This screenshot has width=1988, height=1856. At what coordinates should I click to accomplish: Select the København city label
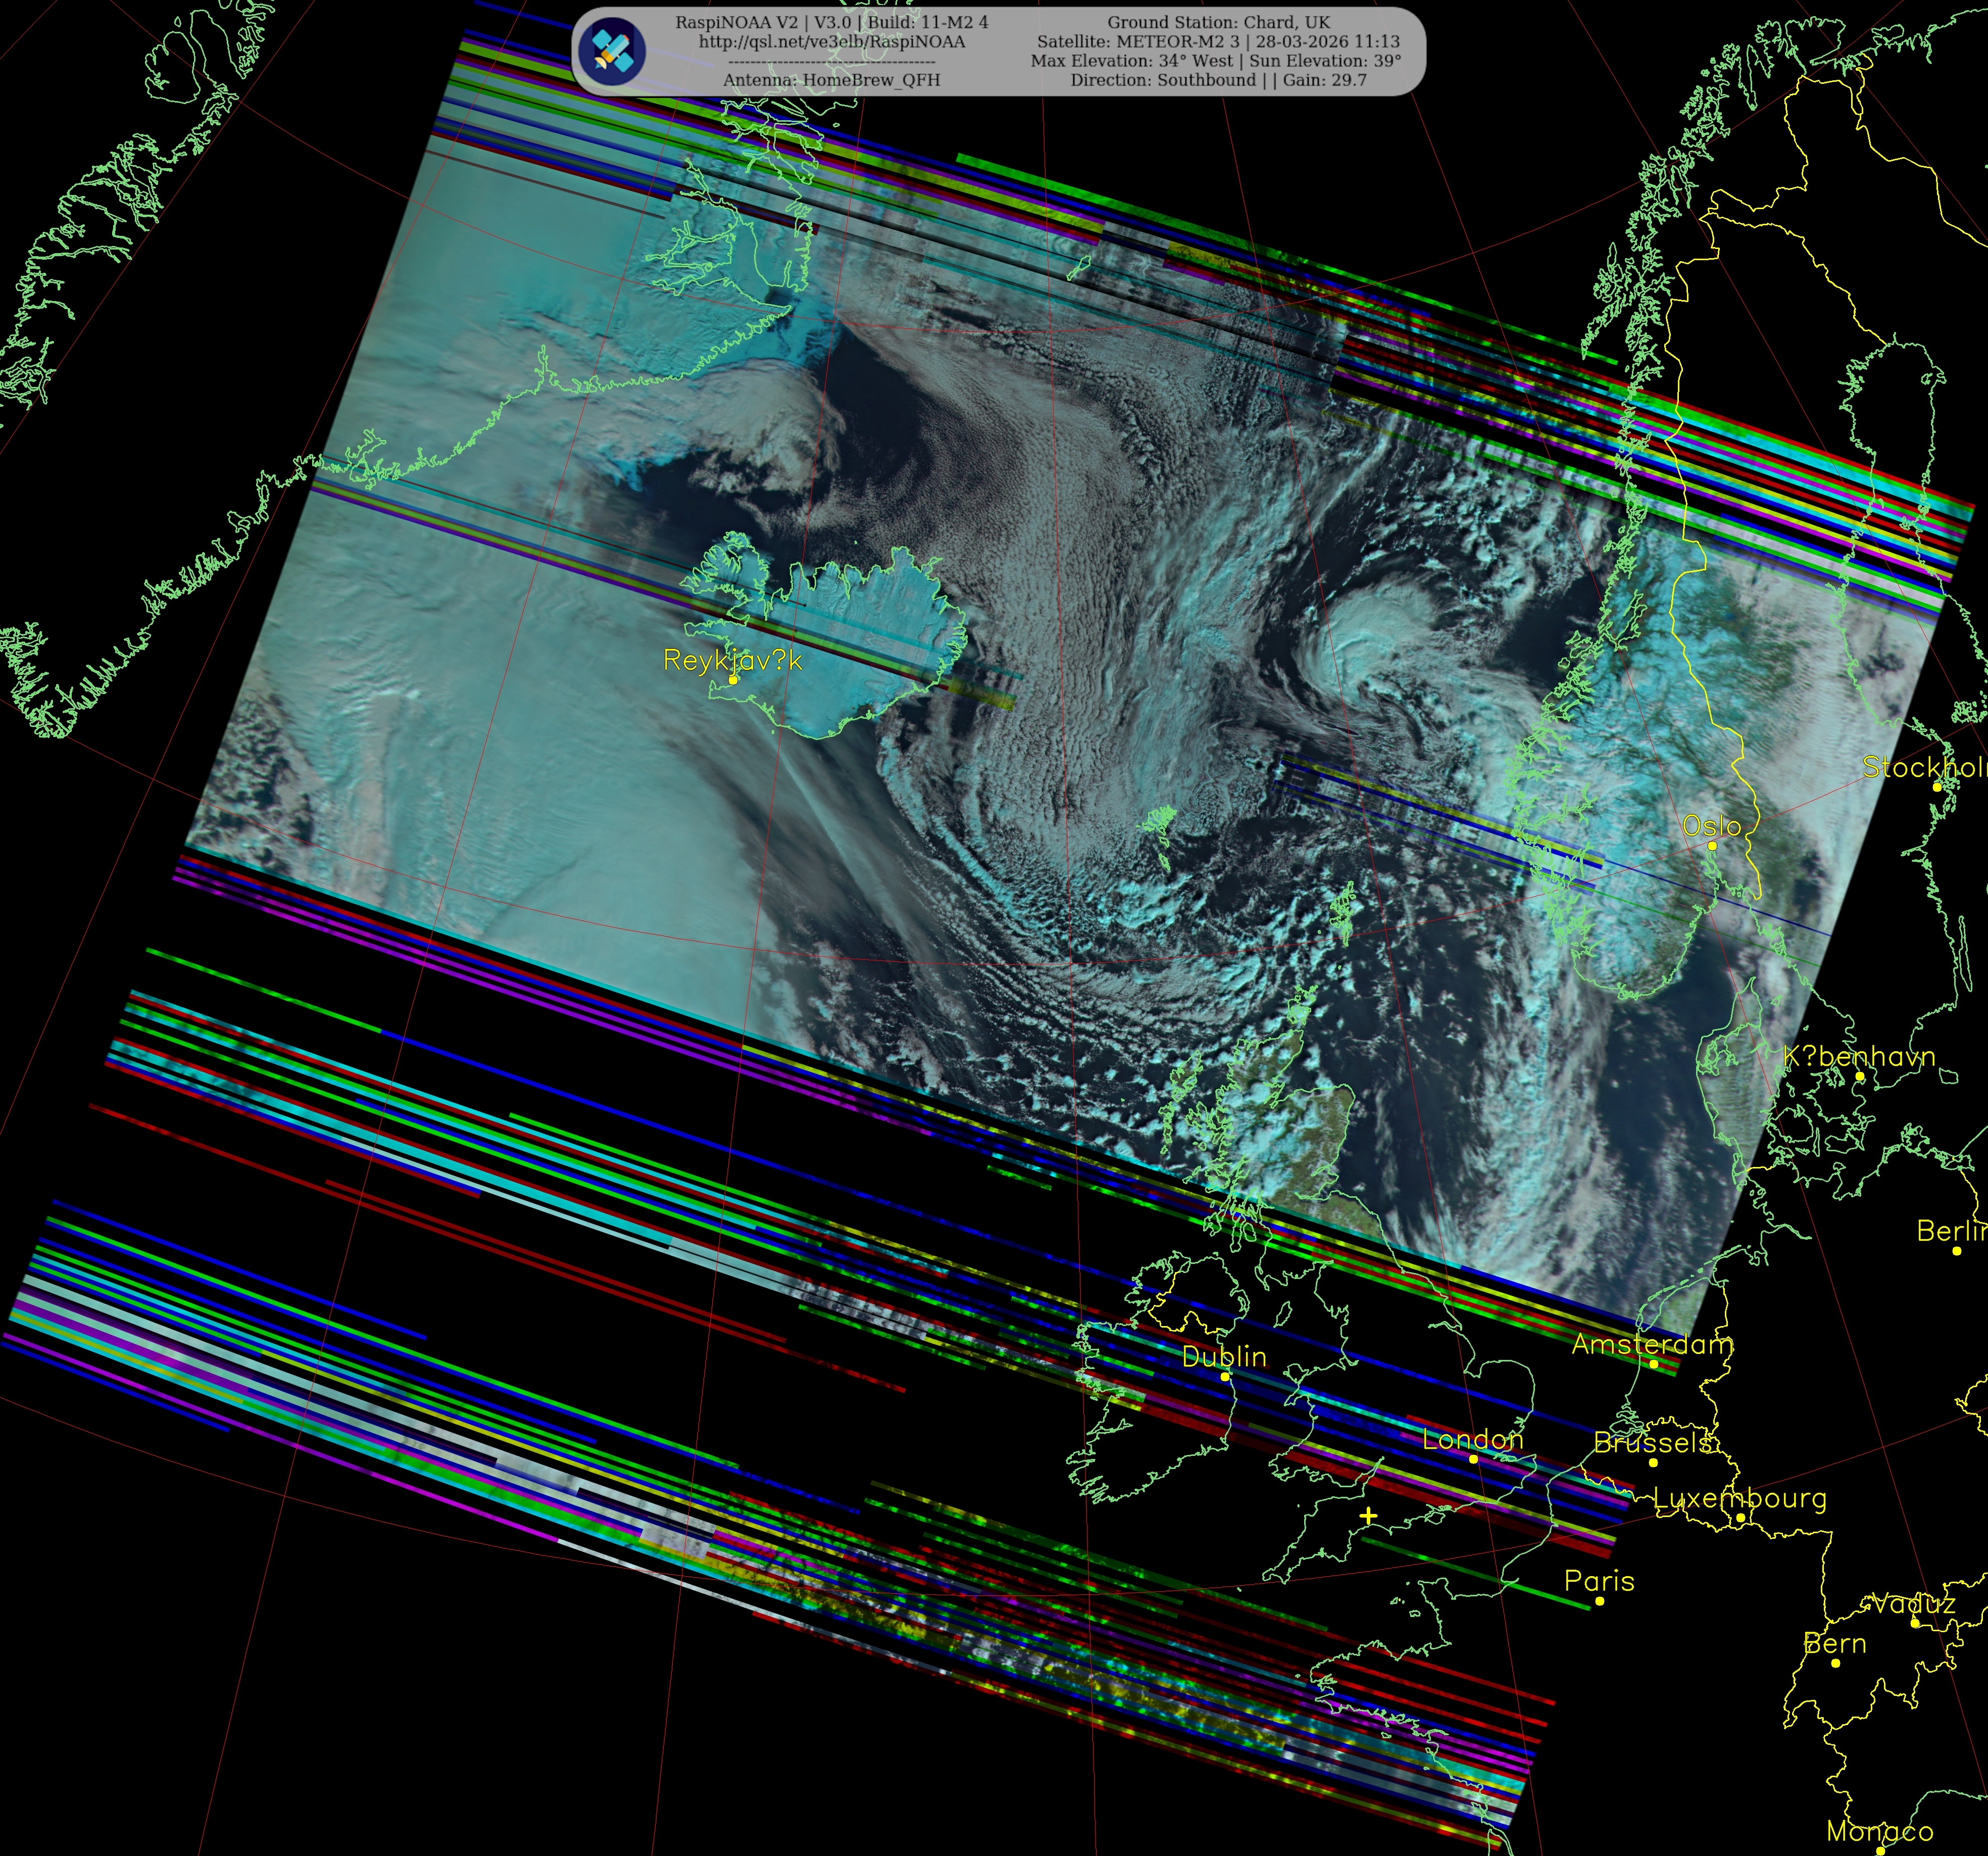click(x=1859, y=1056)
